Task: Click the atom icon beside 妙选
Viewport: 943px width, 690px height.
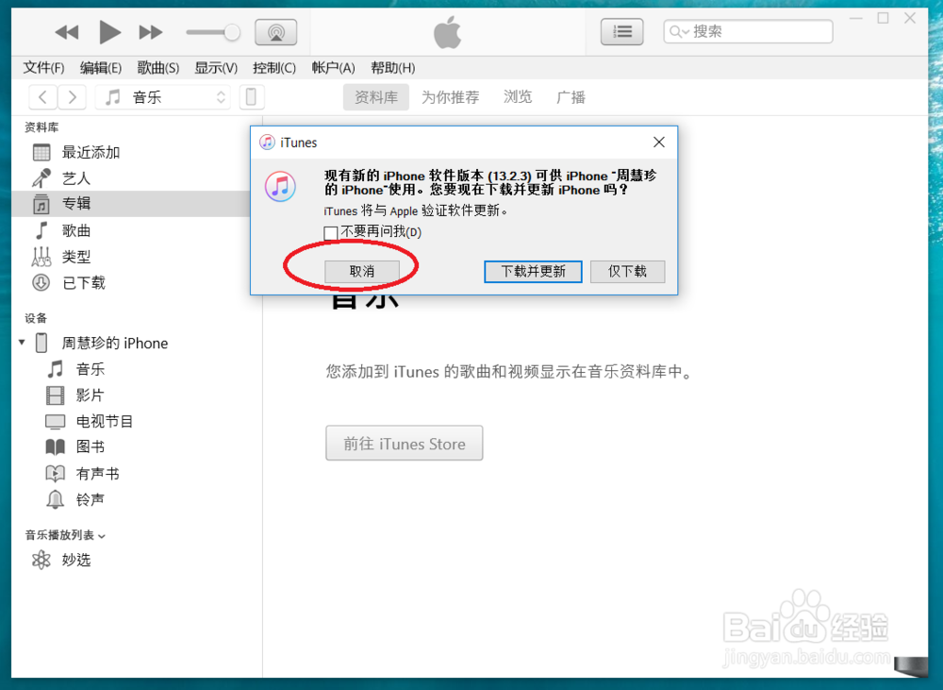Action: [x=41, y=560]
